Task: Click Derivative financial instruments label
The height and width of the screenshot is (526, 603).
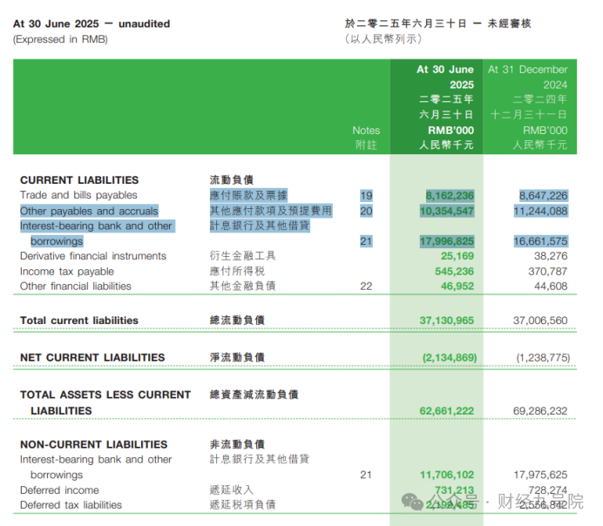Action: [x=93, y=256]
